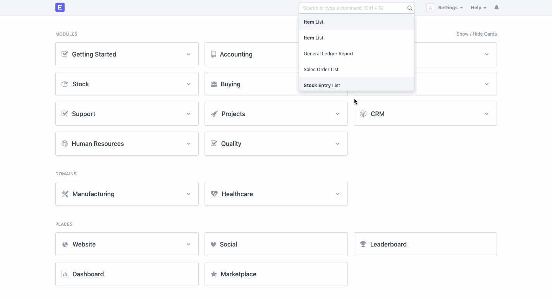Open the notifications bell icon

[x=497, y=8]
